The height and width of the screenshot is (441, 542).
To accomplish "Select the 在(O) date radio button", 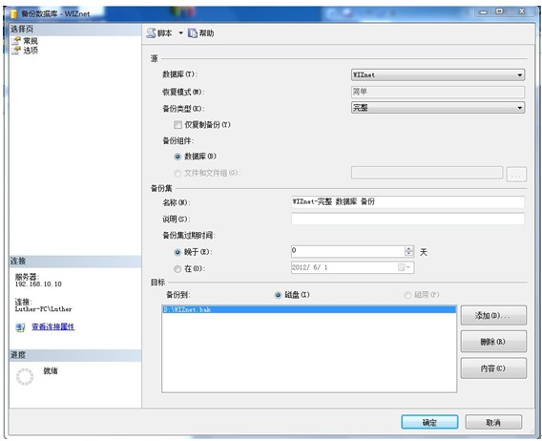I will coord(177,269).
